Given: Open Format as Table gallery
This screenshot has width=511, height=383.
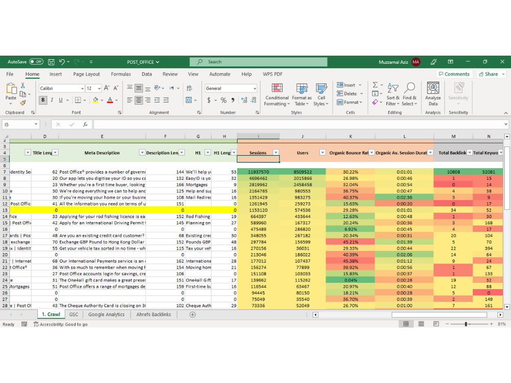Looking at the screenshot, I should click(301, 94).
